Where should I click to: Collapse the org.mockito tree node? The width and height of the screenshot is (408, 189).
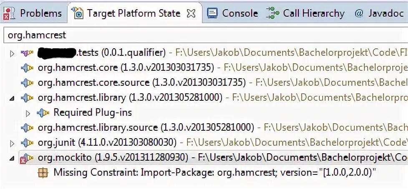coord(12,158)
